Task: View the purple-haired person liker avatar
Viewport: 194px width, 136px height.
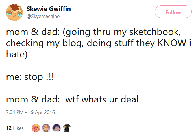Action: tap(56, 128)
